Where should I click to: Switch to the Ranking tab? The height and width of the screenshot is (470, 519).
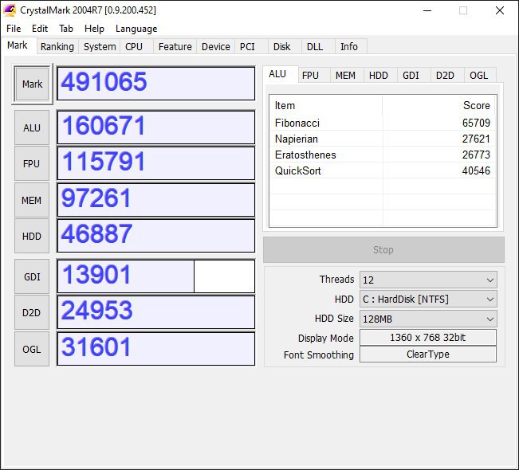(57, 47)
